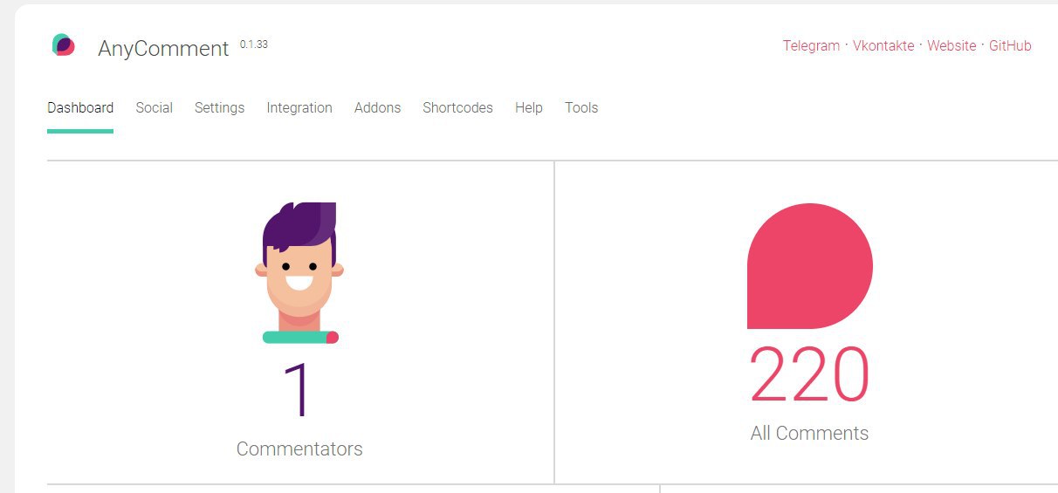Click the purple-haired commentator avatar
Viewport: 1058px width, 493px height.
point(299,272)
